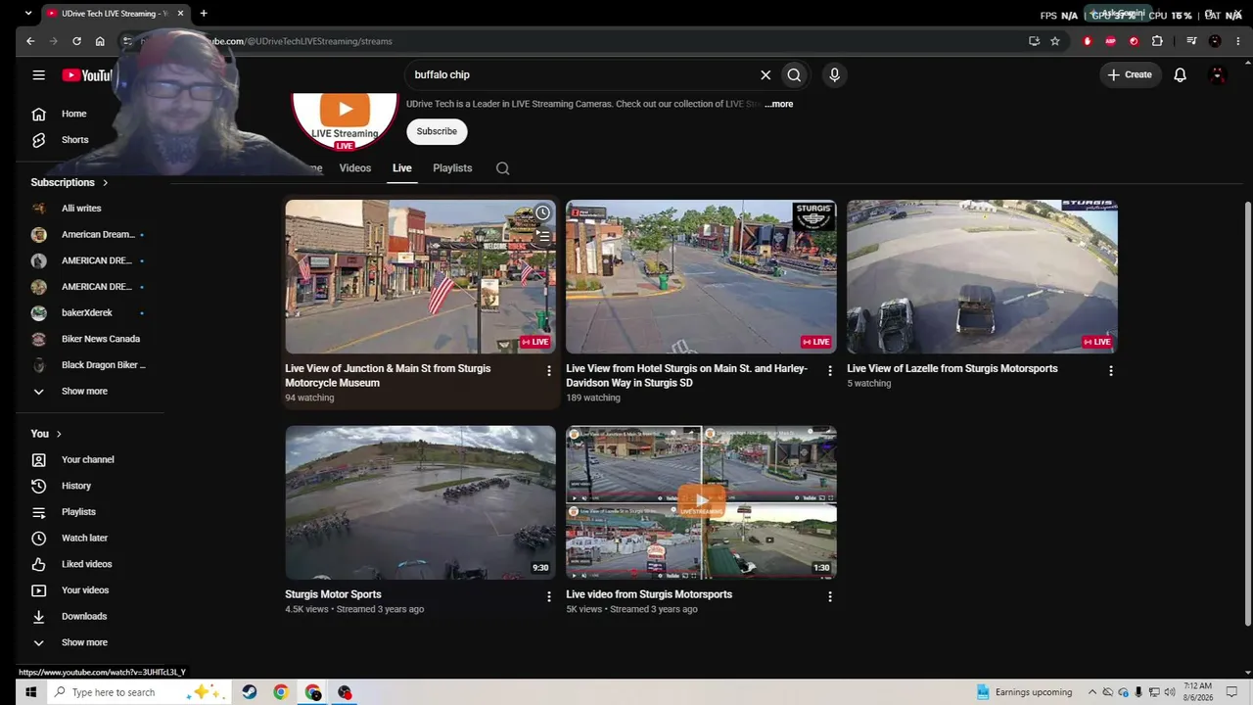Open options for 'Live video from Sturgis Motorsports'
The width and height of the screenshot is (1253, 705).
click(x=830, y=596)
